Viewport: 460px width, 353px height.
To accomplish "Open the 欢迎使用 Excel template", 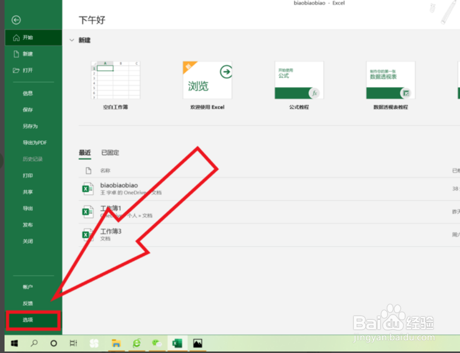I will [208, 80].
